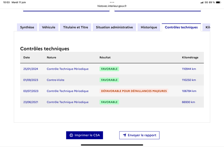
Task: Click the 106784 km mileage value
Action: (x=189, y=91)
